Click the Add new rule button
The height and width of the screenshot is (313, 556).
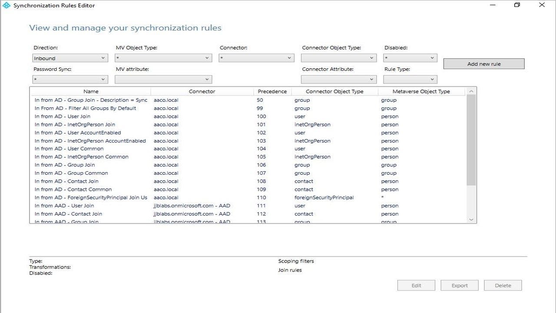(x=484, y=64)
